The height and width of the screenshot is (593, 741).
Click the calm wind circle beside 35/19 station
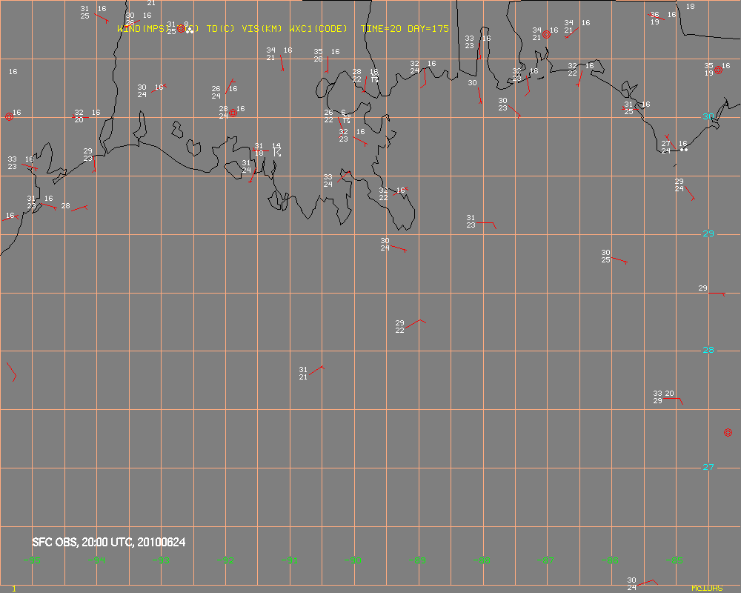pos(718,70)
